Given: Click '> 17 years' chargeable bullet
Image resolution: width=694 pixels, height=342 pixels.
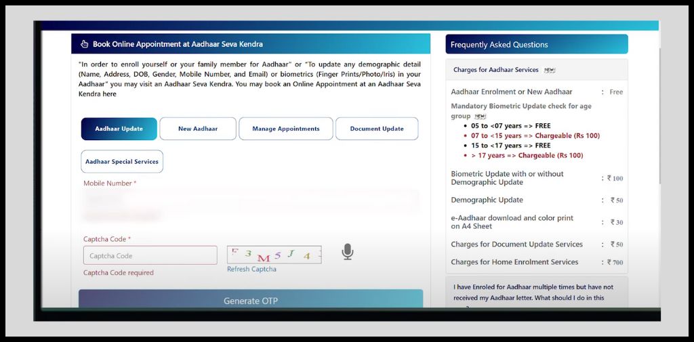Looking at the screenshot, I should click(x=527, y=155).
